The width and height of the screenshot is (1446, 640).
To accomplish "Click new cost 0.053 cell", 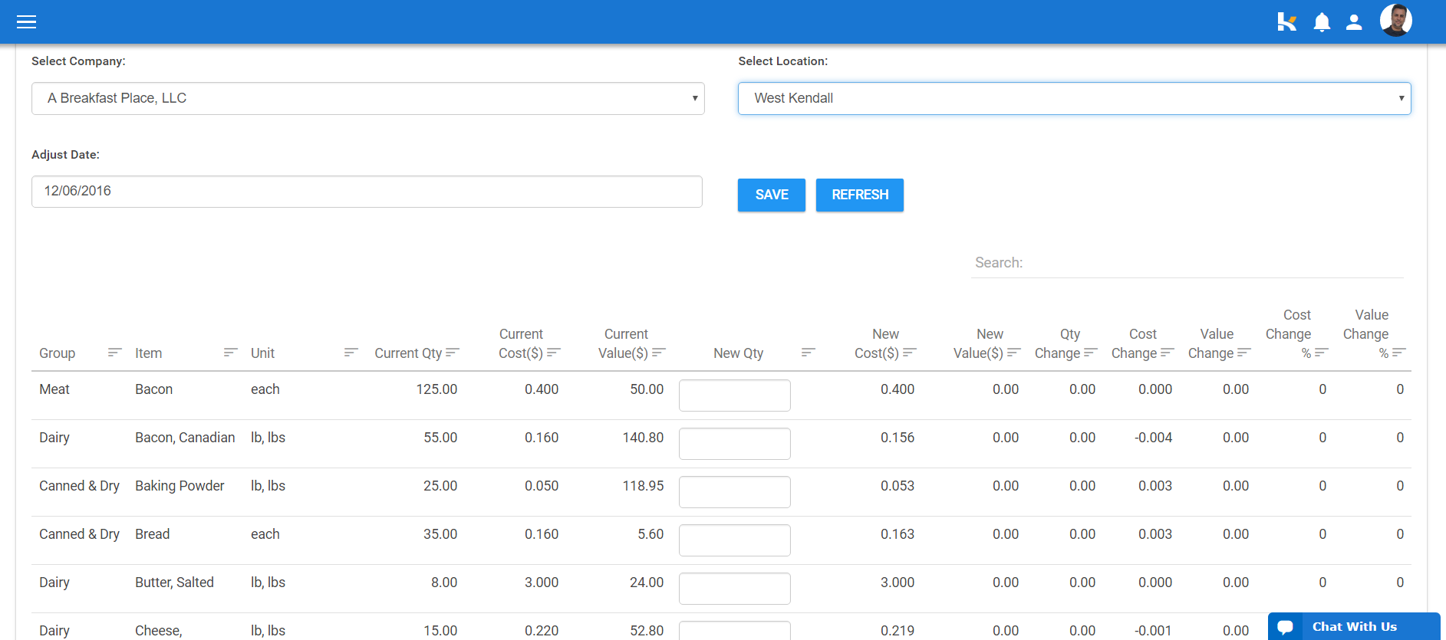I will [898, 486].
